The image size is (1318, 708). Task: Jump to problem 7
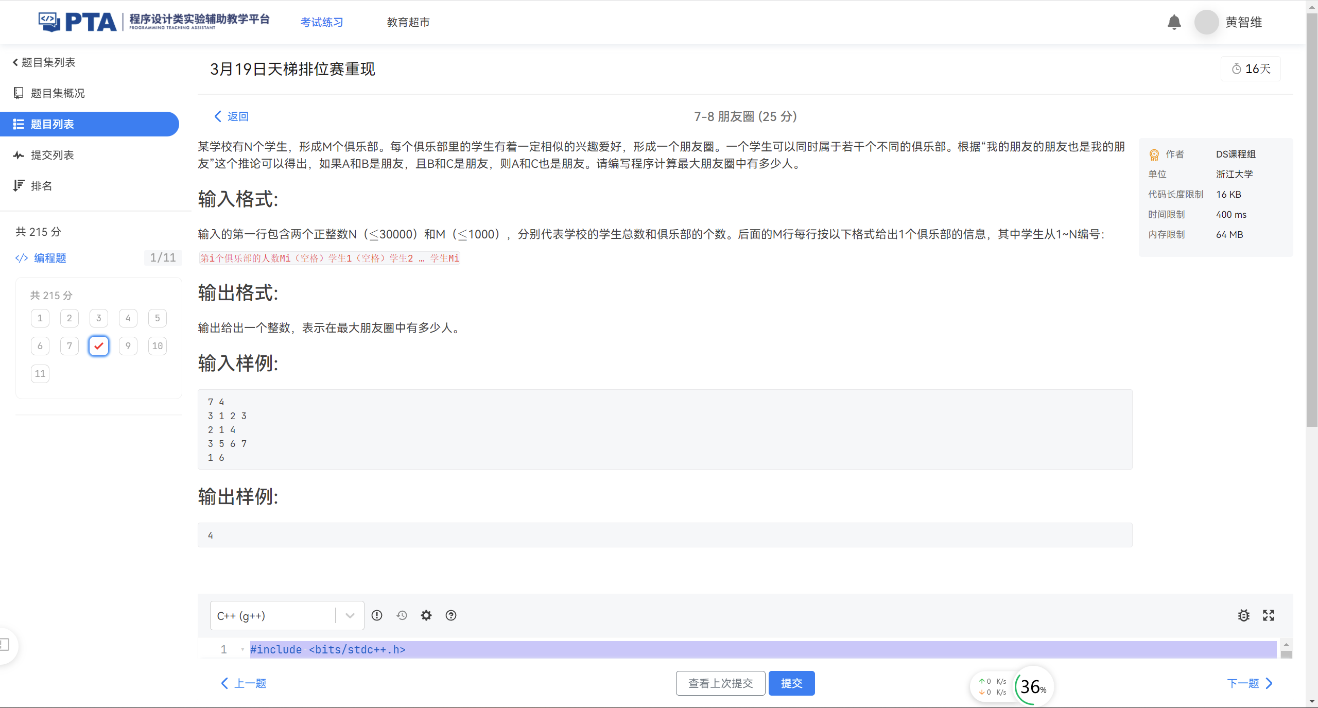click(x=70, y=346)
